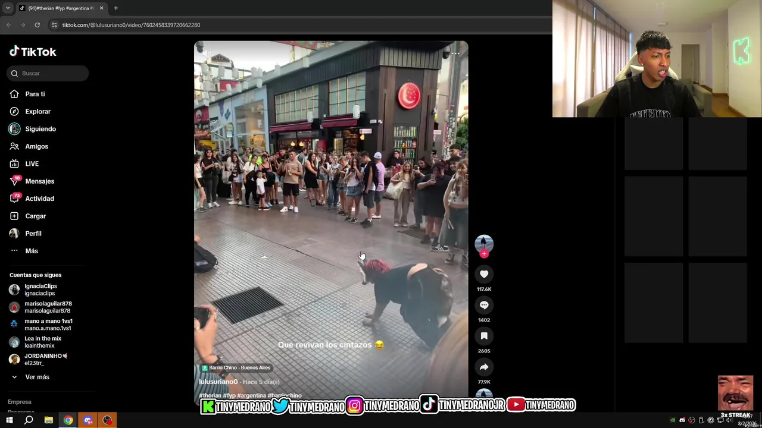Screen dimensions: 762x428
Task: Click the browser back arrow
Action: pos(8,25)
